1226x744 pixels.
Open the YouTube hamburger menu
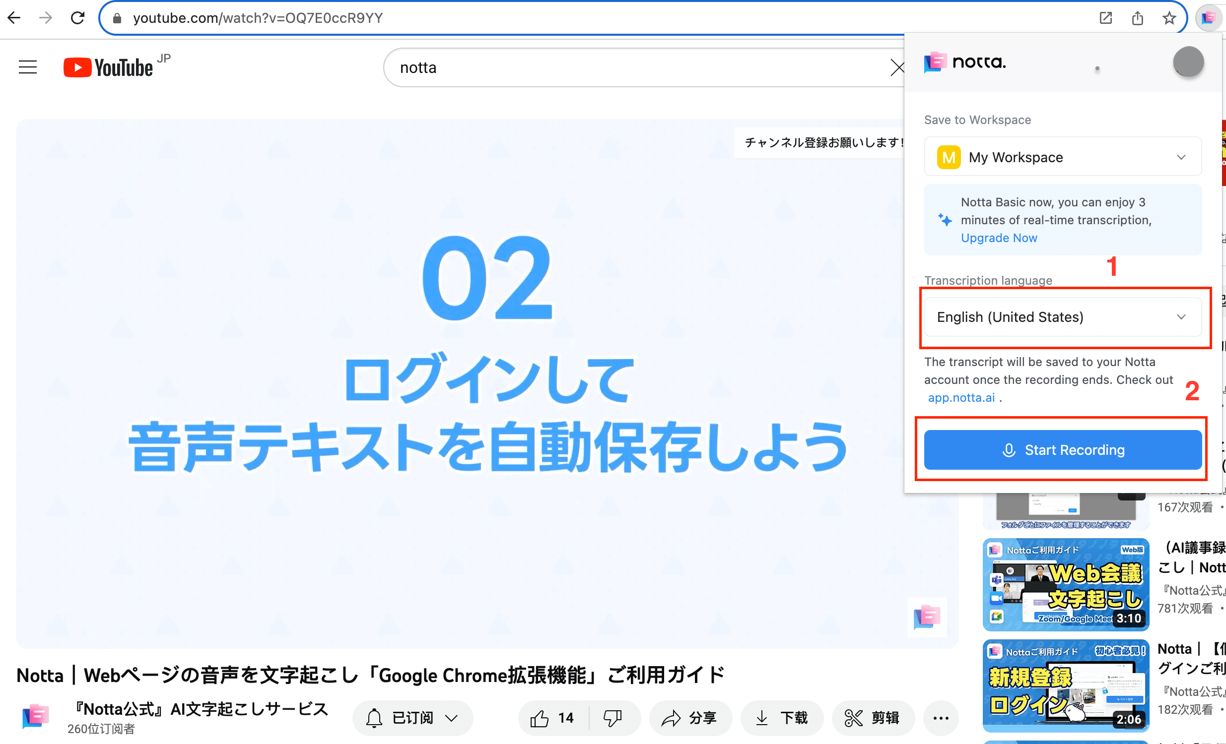[x=28, y=67]
